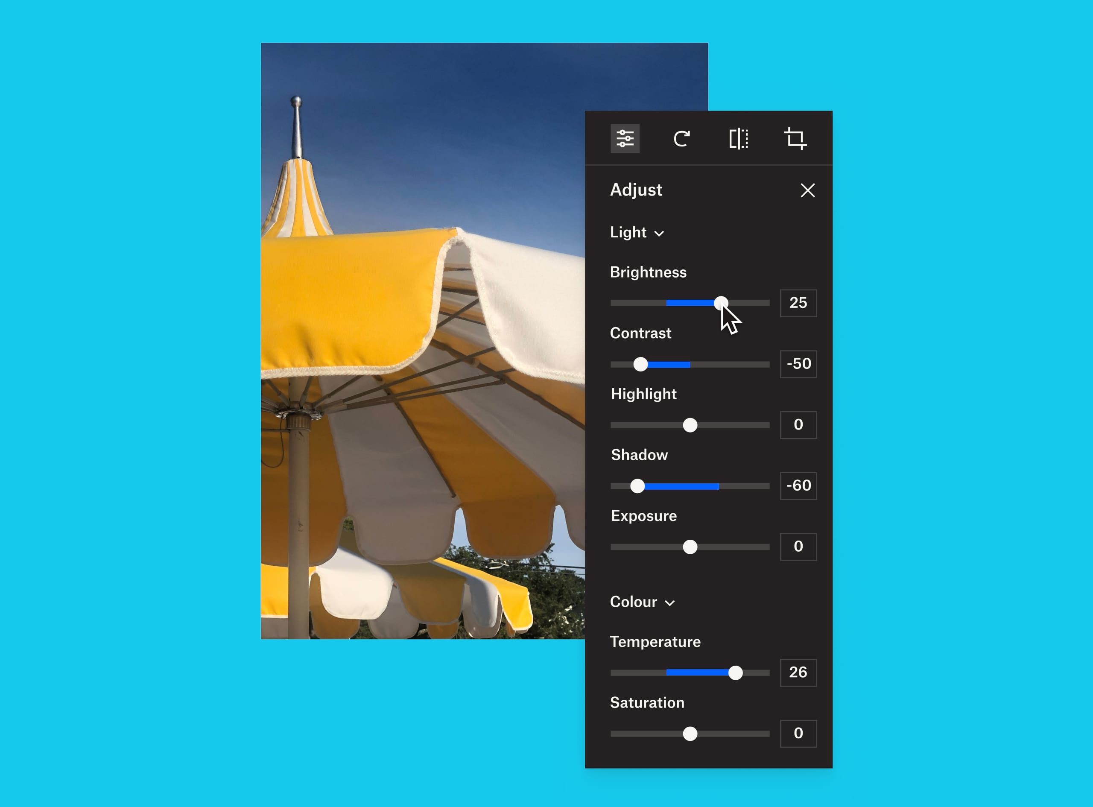The image size is (1093, 807).
Task: Click the Shadow value input showing -60
Action: pos(798,484)
